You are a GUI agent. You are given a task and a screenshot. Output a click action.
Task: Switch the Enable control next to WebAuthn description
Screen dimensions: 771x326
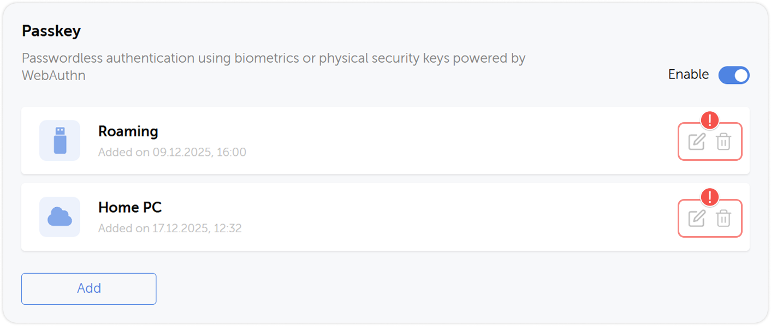pyautogui.click(x=734, y=75)
